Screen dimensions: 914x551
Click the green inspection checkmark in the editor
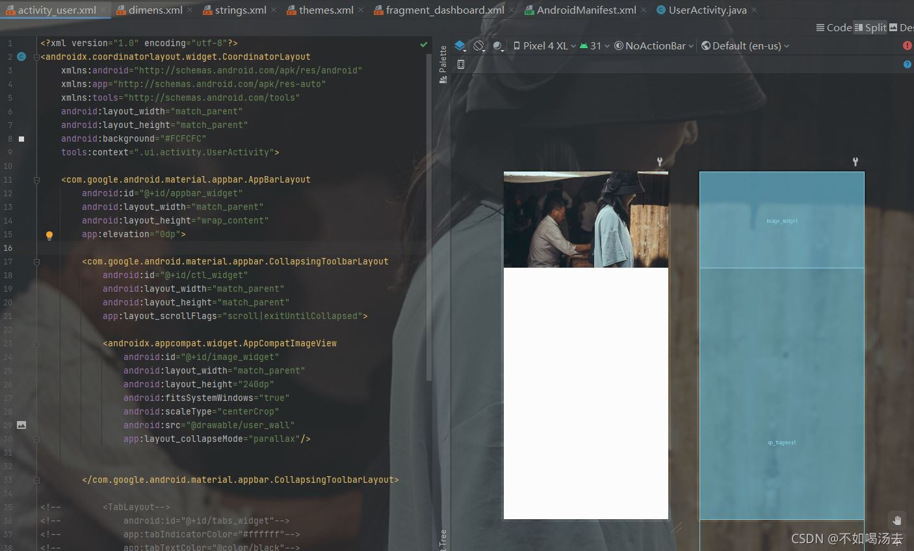pyautogui.click(x=424, y=44)
